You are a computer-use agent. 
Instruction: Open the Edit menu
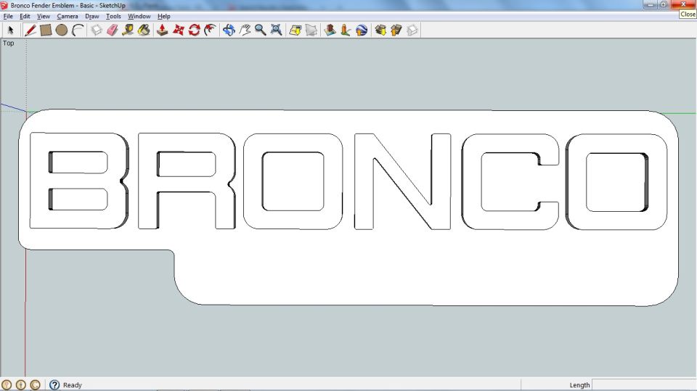point(25,17)
